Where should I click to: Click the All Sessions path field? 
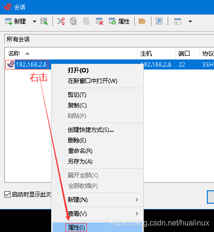coord(109,39)
